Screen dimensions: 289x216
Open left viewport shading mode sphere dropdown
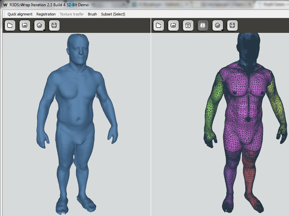click(40, 26)
